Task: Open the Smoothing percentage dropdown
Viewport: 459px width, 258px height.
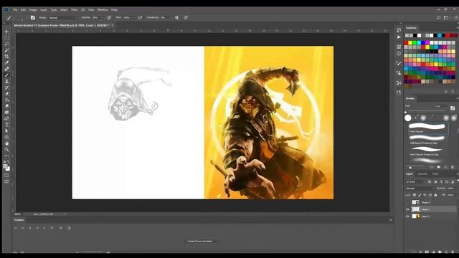Action: (x=171, y=18)
